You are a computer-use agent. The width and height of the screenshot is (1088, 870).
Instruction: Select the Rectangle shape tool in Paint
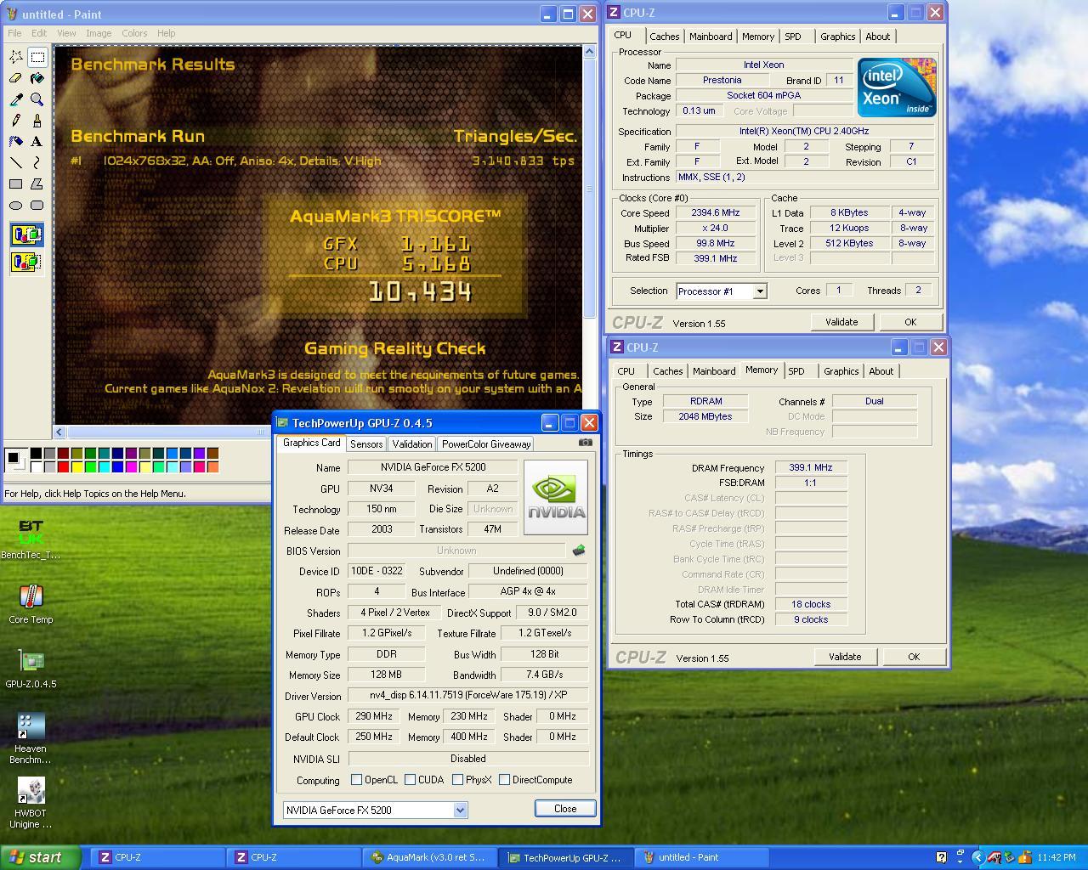coord(16,184)
